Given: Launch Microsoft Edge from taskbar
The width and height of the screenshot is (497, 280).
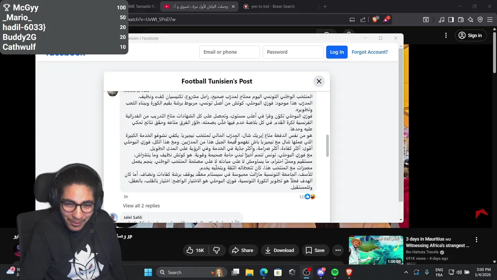Looking at the screenshot, I should pyautogui.click(x=264, y=272).
